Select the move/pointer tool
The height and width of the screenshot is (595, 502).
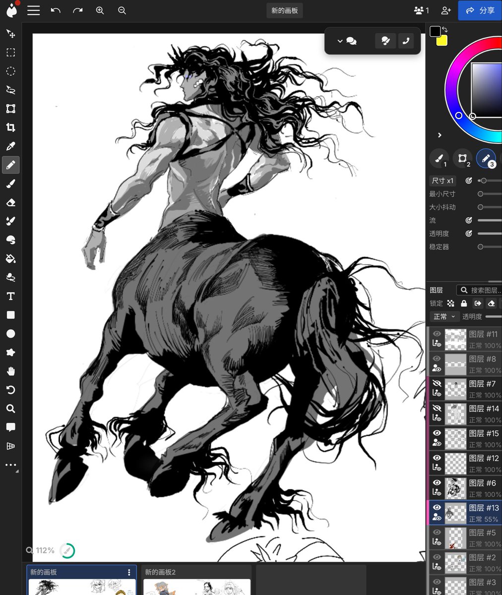10,34
